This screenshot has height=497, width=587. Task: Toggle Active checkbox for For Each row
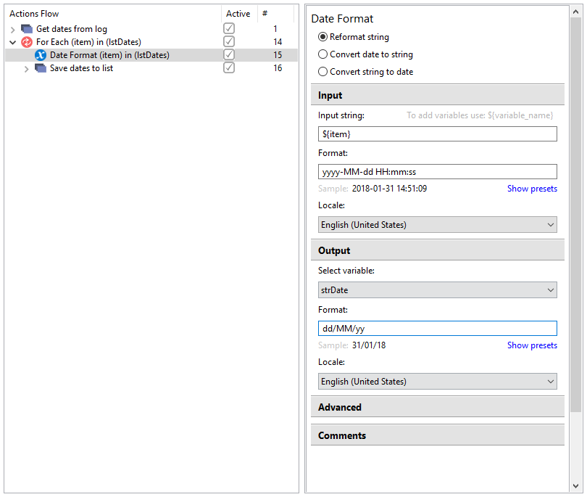pos(229,41)
